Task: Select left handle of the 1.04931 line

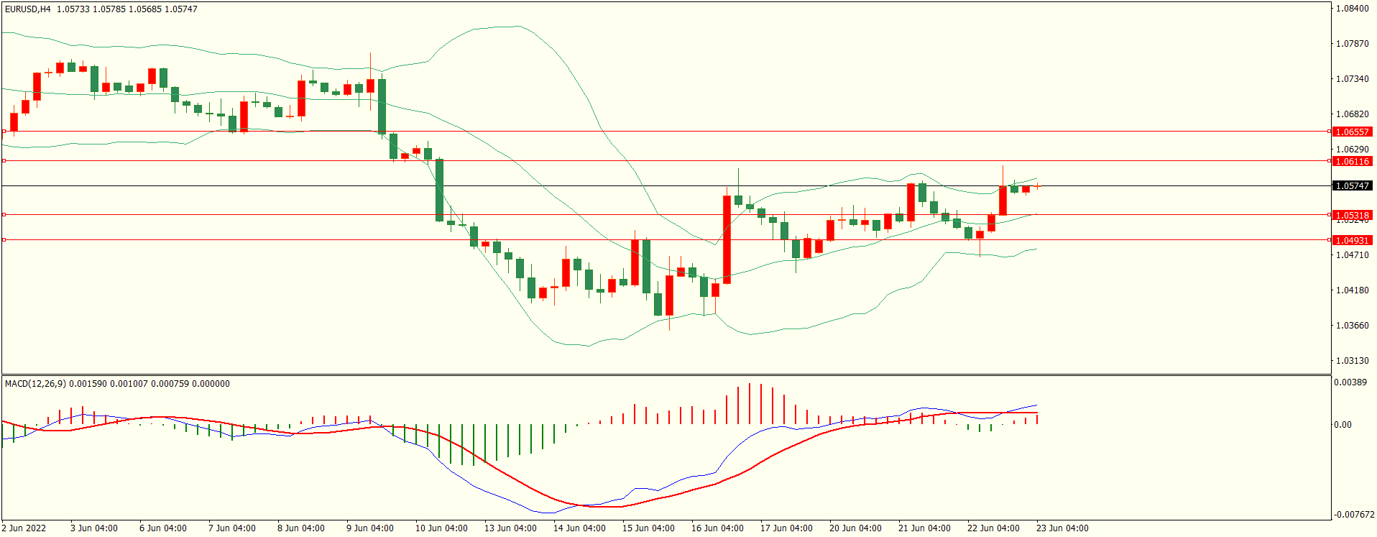Action: [4, 240]
